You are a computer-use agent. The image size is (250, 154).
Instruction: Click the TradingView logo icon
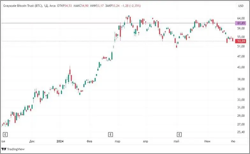4,149
